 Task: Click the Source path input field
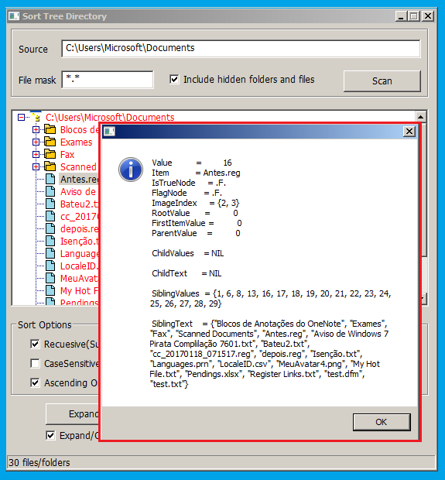coord(241,48)
